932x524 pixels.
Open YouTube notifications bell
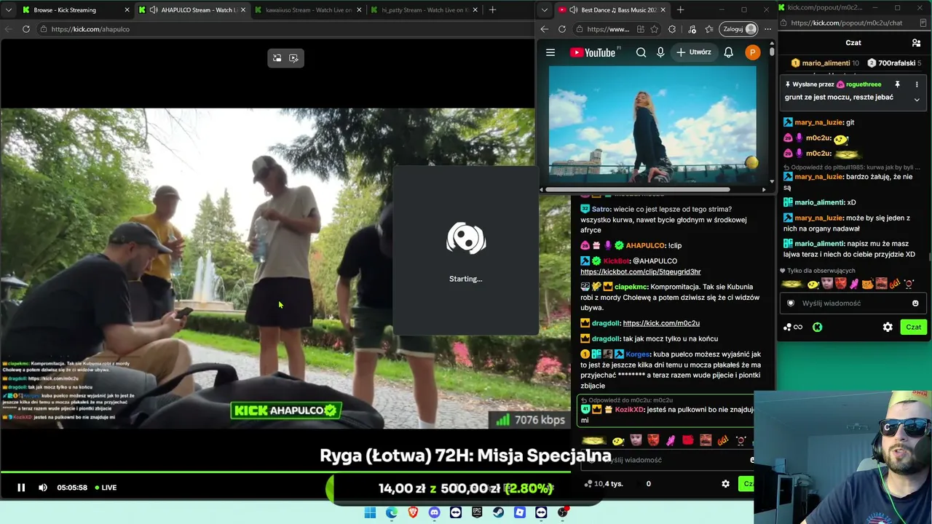pos(729,52)
